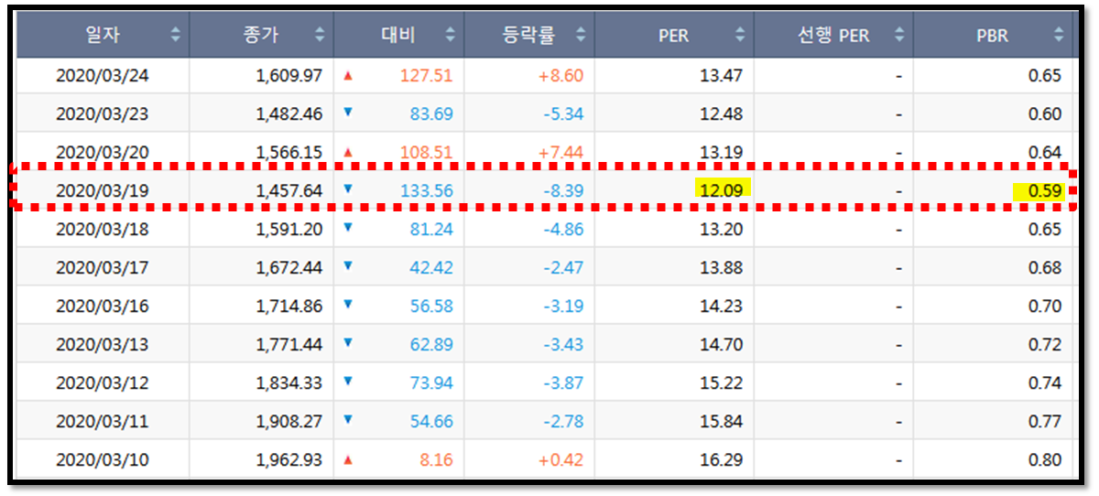Select the date 2020/03/12
Screen dimensions: 1099x496
(x=103, y=383)
